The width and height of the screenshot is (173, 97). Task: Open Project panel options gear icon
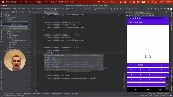pyautogui.click(x=23, y=12)
